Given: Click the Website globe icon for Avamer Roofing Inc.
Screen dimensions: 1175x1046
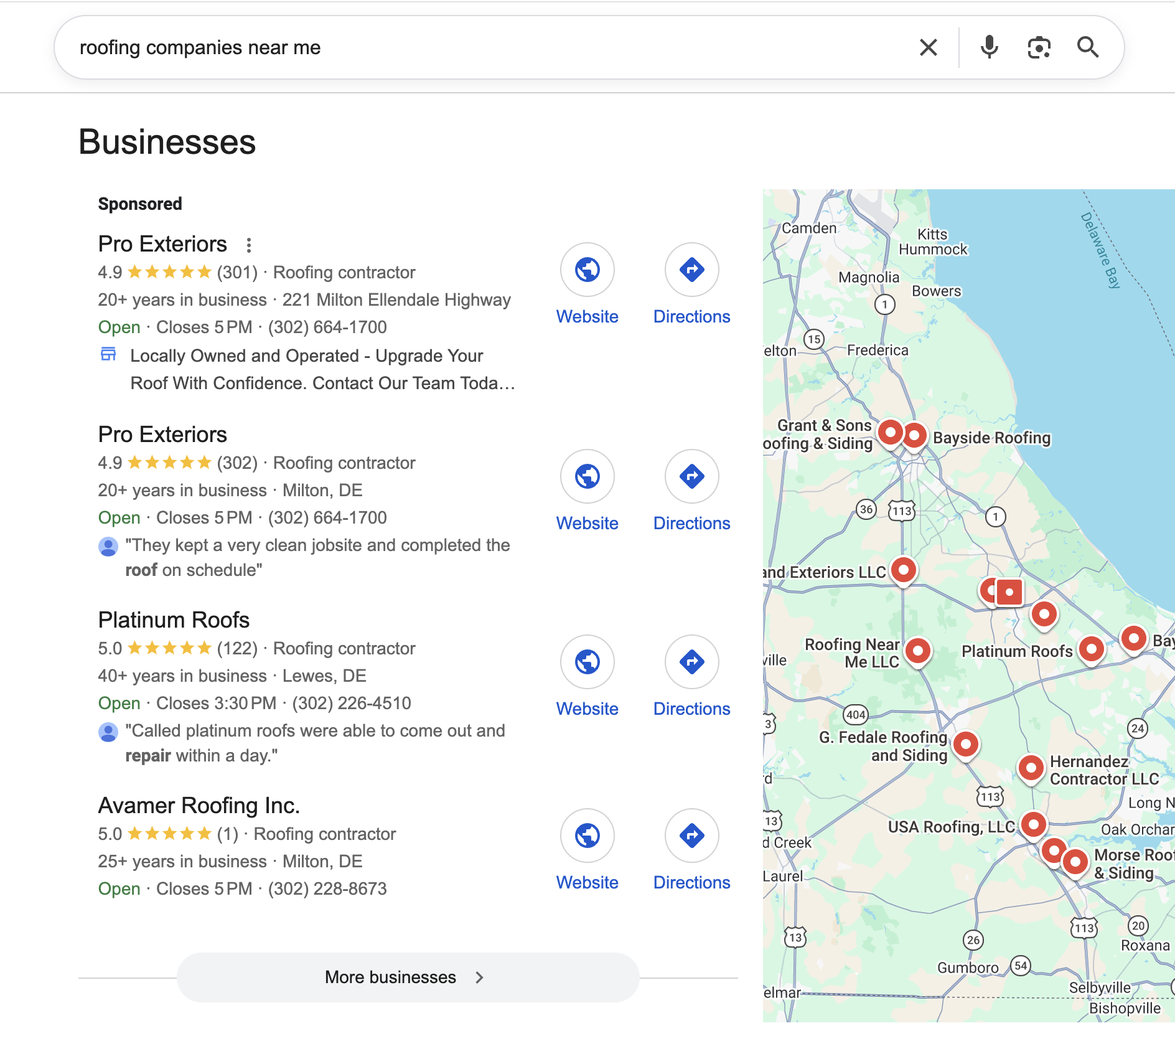Looking at the screenshot, I should pyautogui.click(x=587, y=836).
